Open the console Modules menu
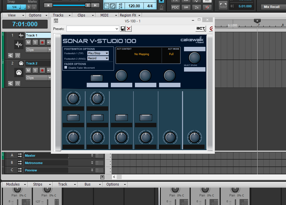Viewport: 286px width, 205px height. (x=15, y=184)
